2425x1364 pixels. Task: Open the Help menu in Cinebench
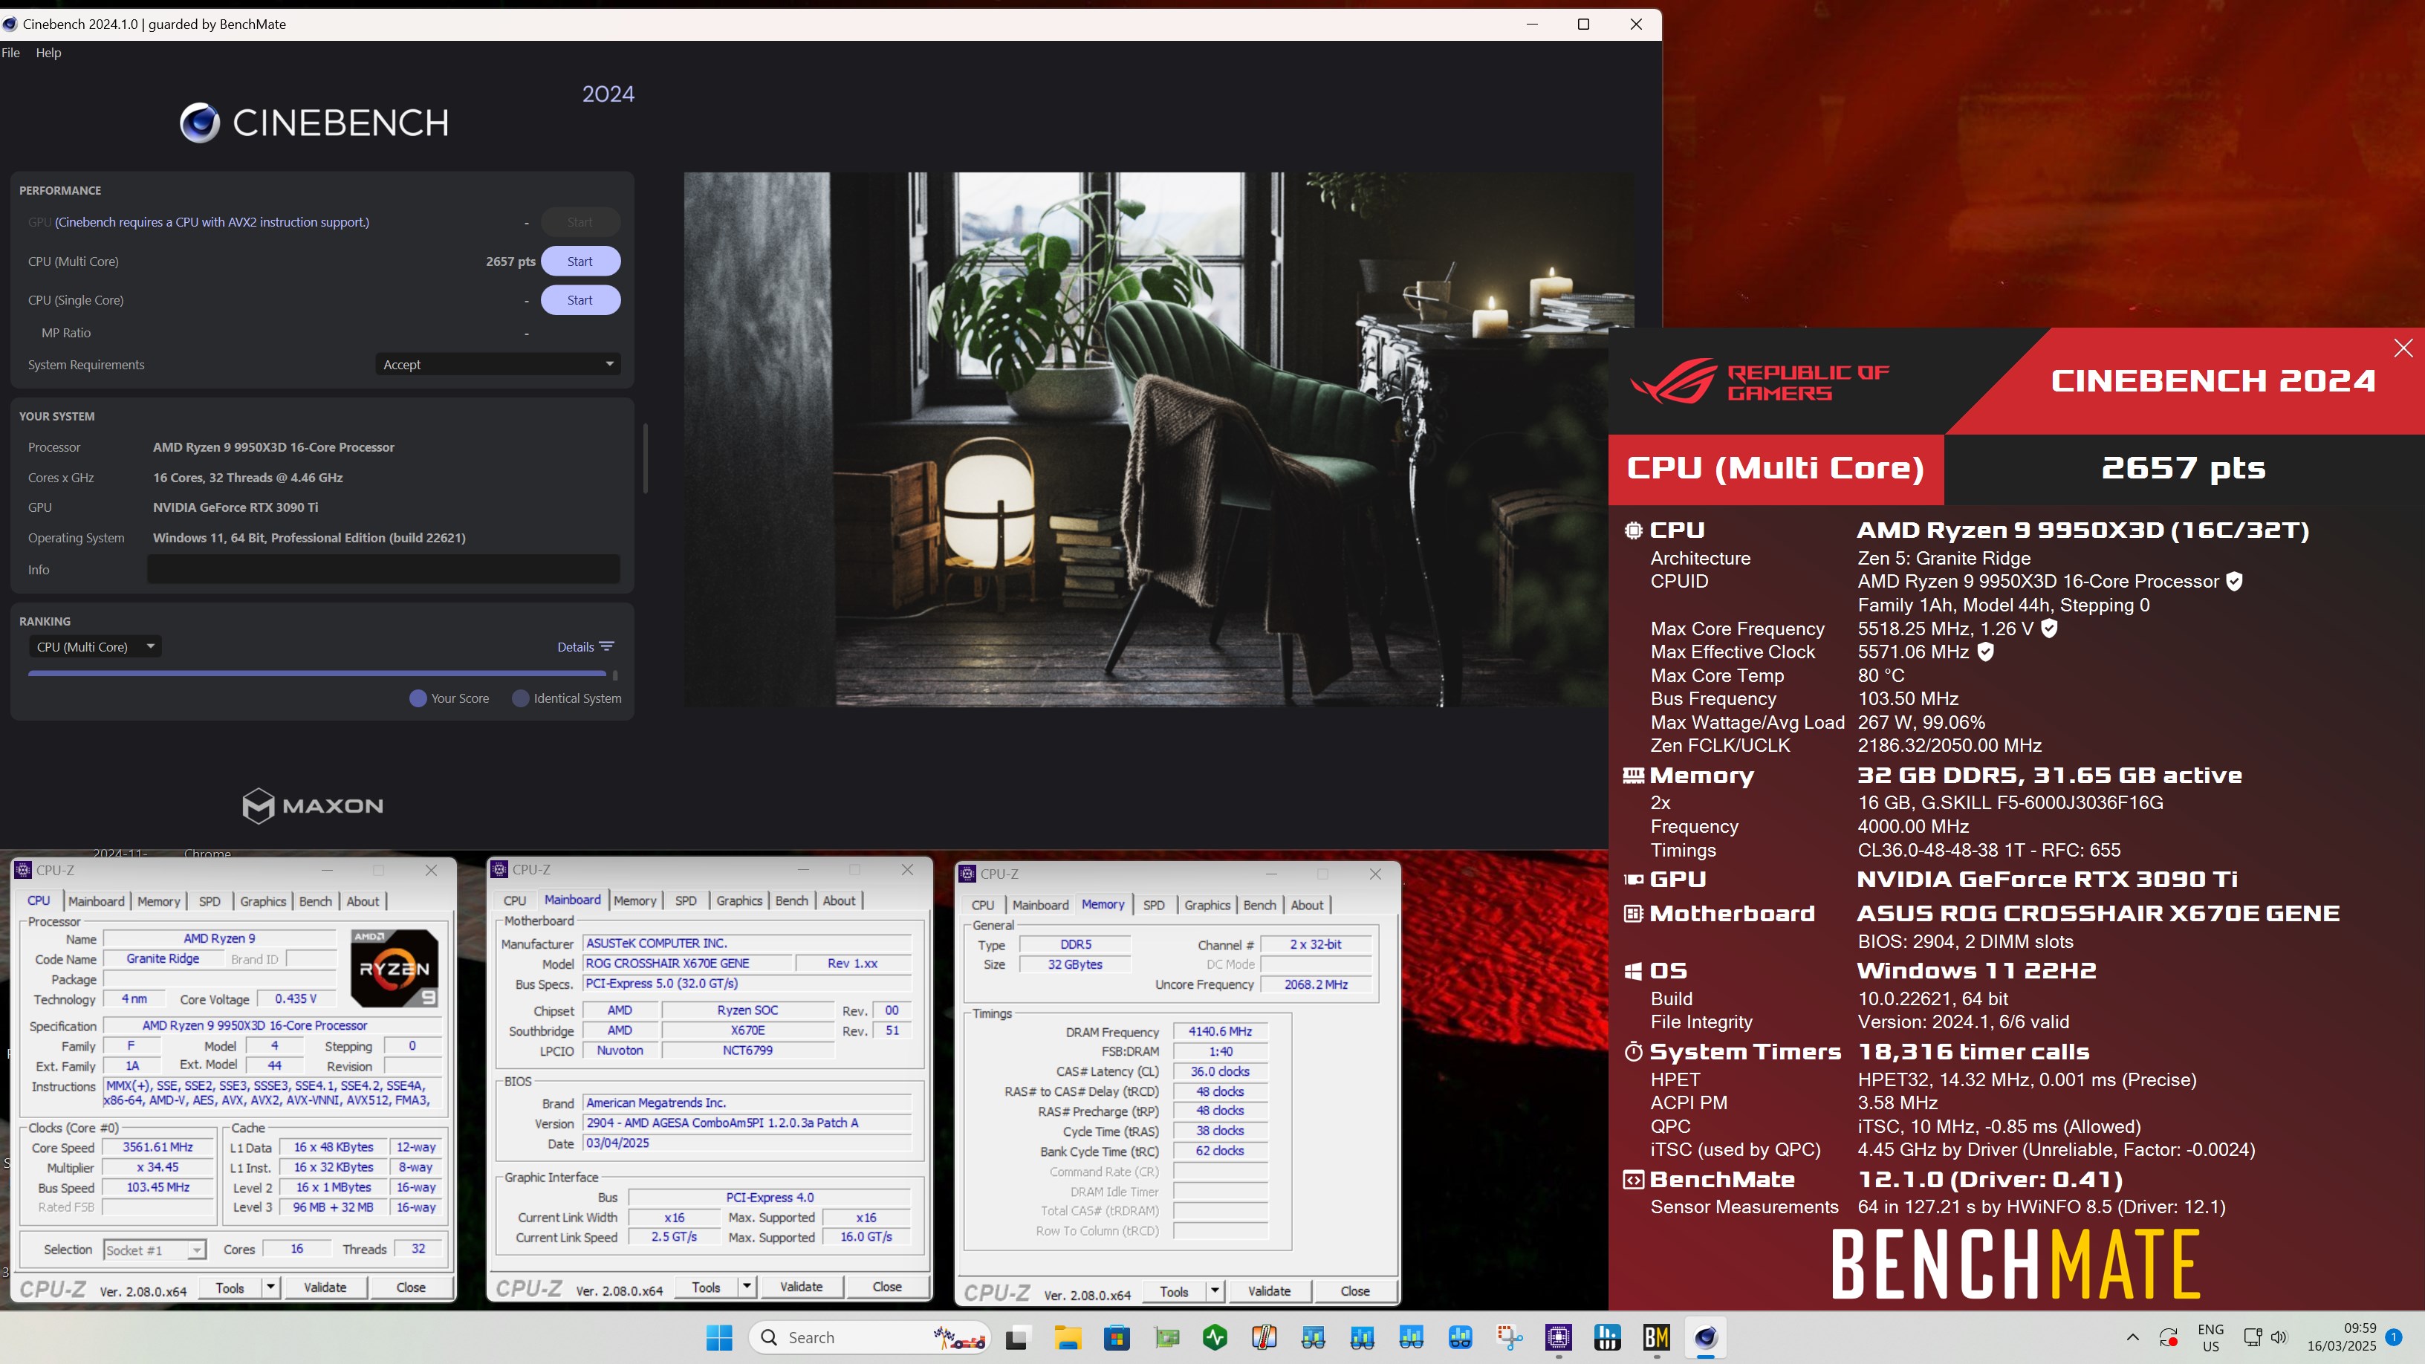pyautogui.click(x=48, y=53)
